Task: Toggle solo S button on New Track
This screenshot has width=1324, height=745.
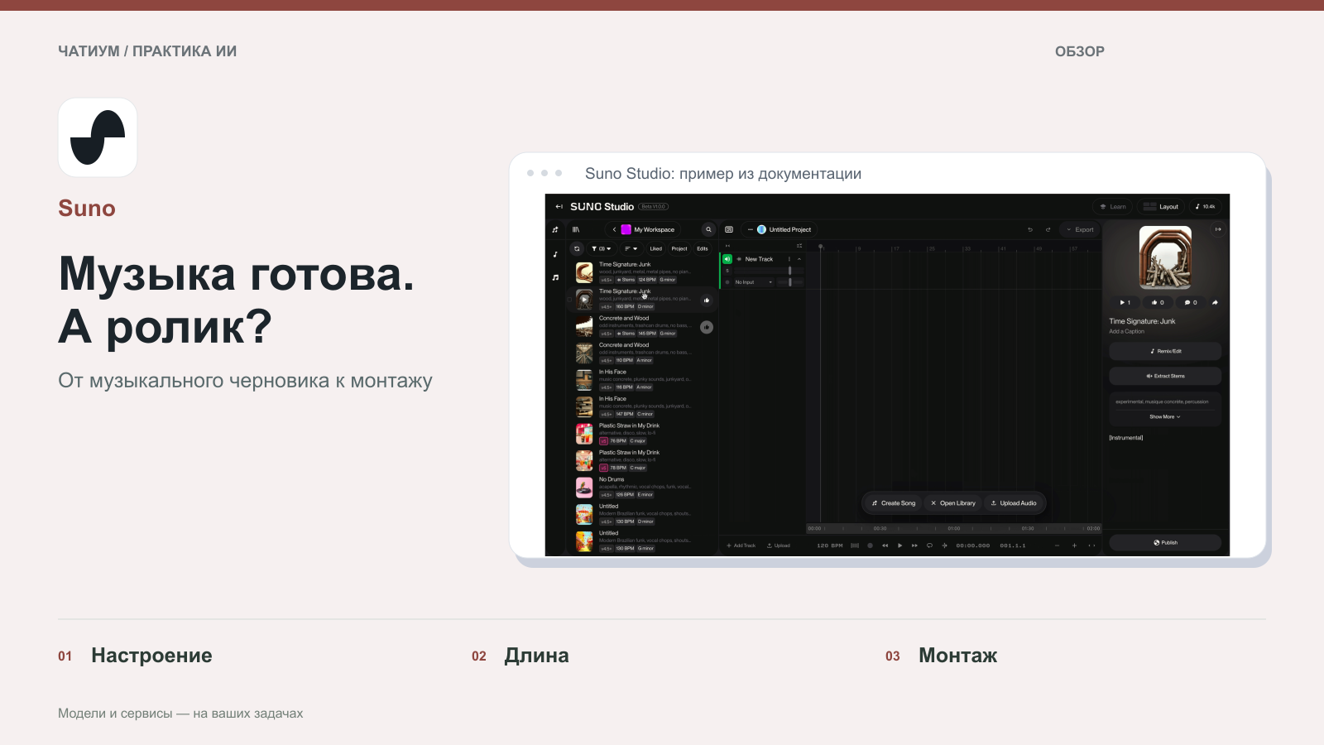Action: point(727,271)
